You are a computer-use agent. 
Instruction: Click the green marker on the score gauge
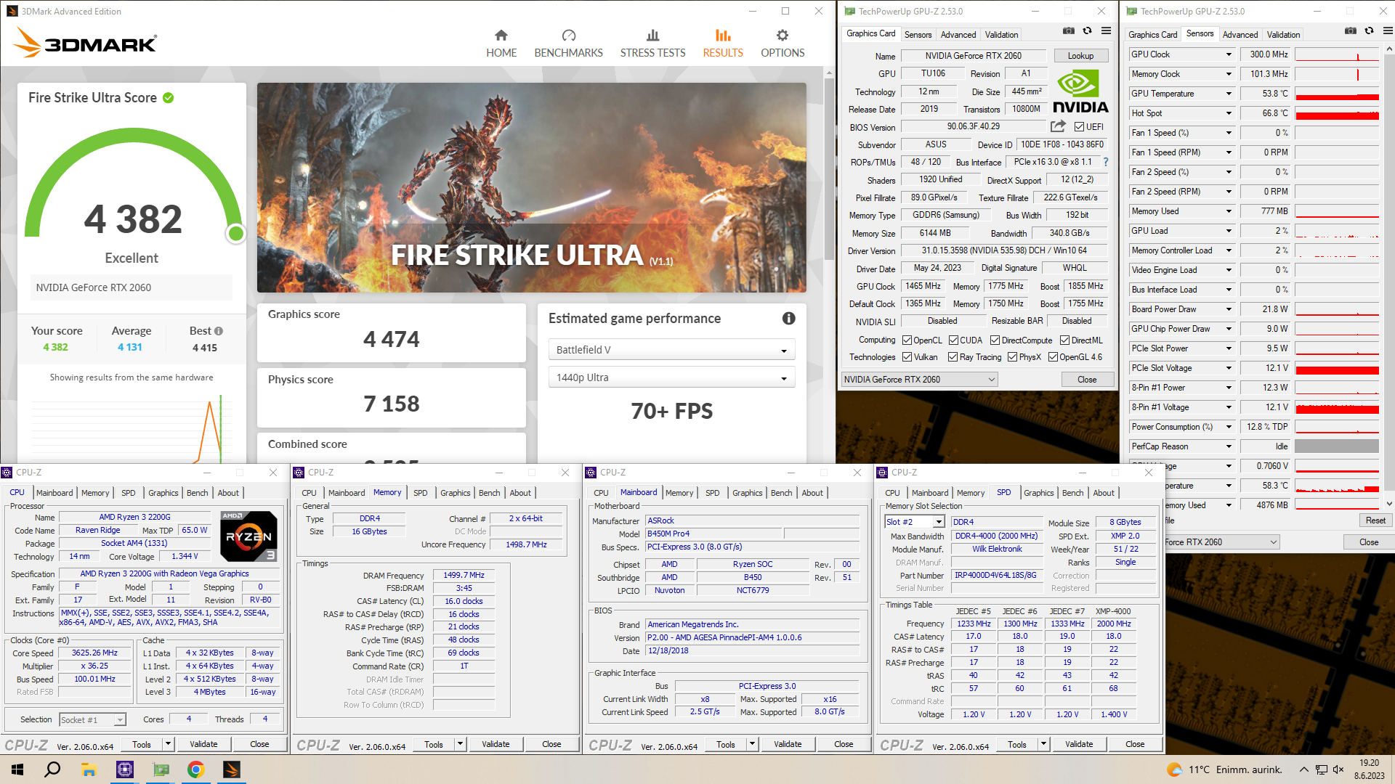point(235,233)
